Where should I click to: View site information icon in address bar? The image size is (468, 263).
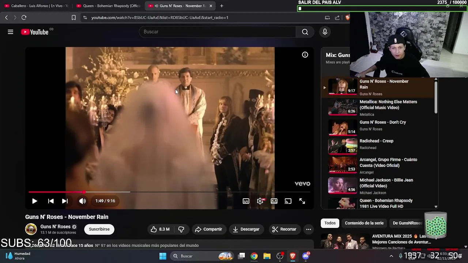(85, 18)
